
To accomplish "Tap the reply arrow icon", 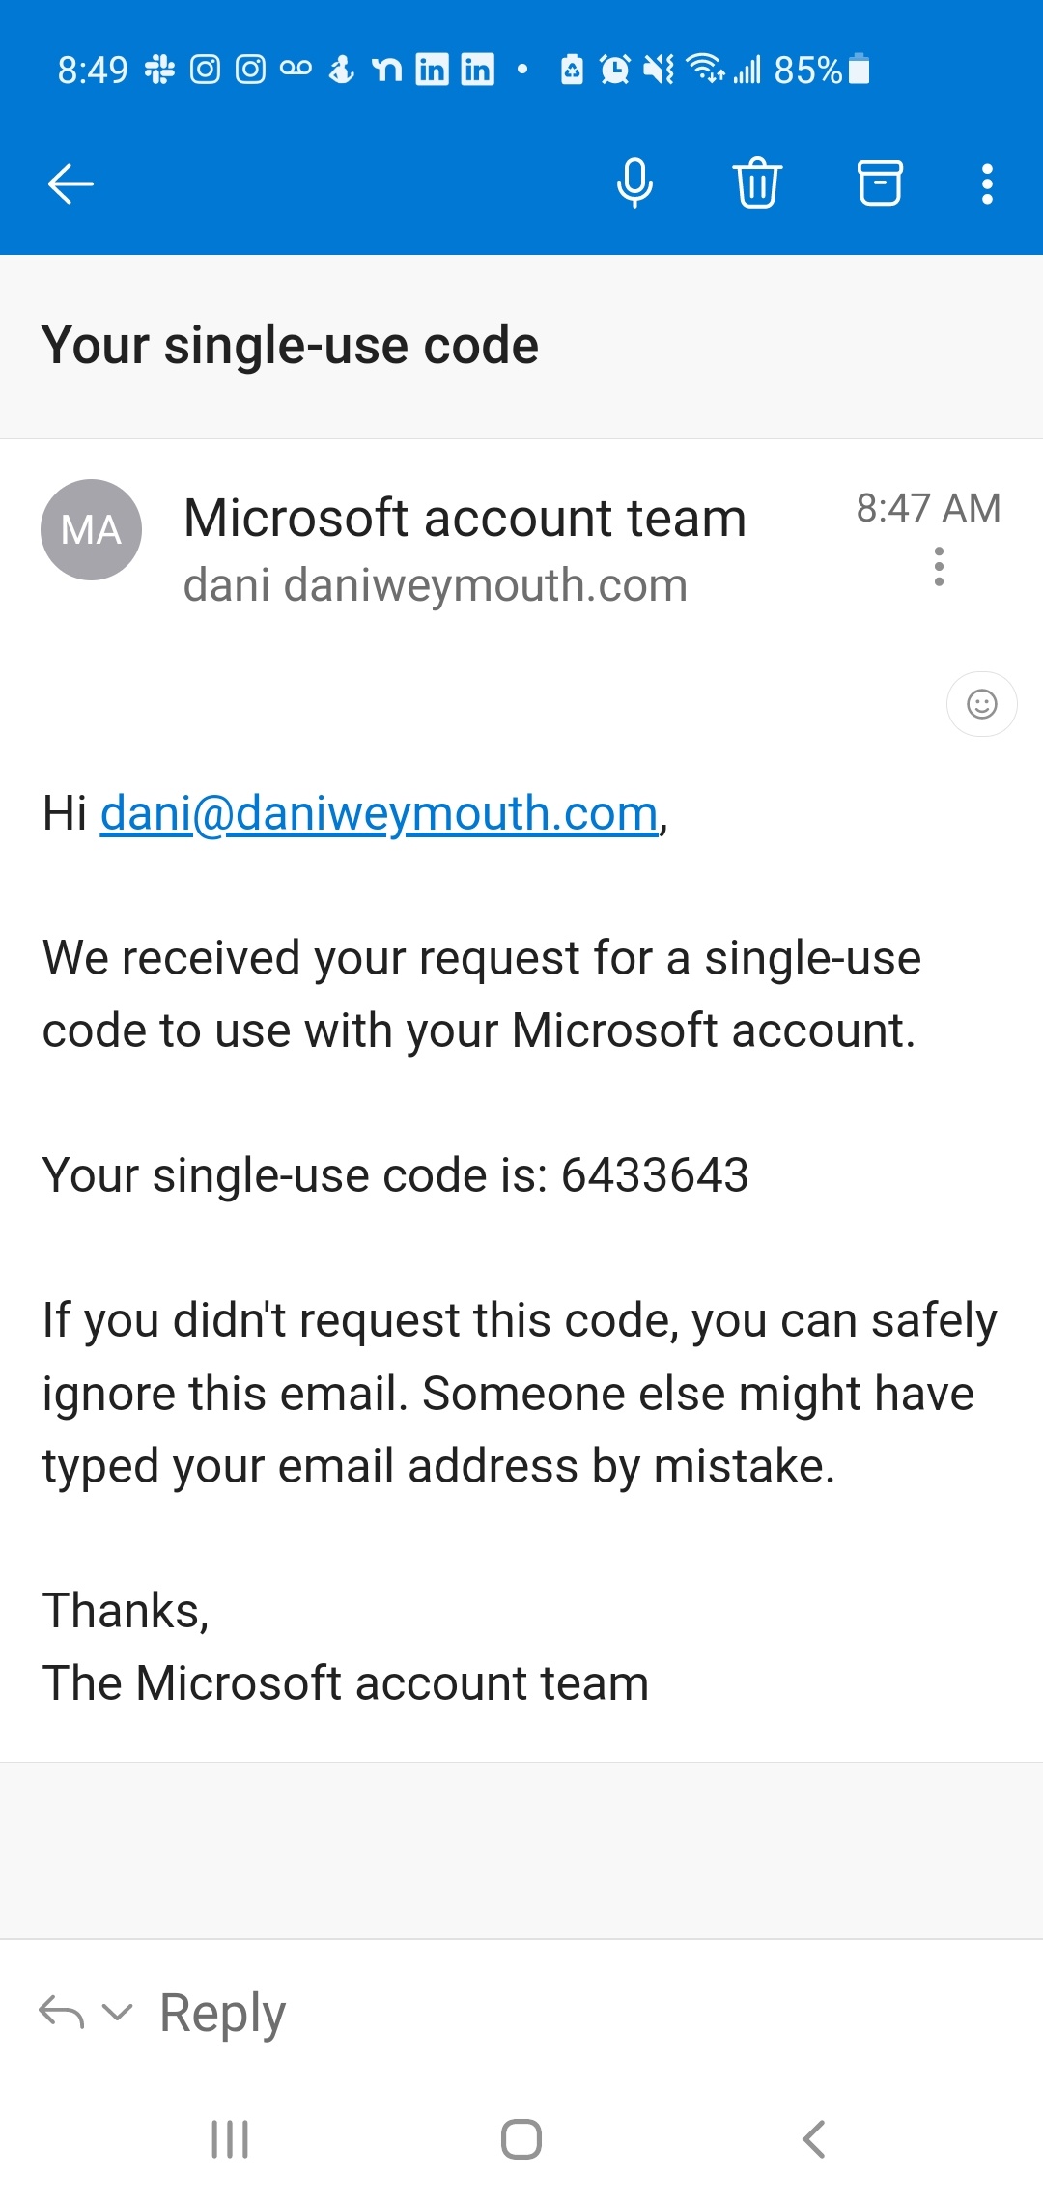I will tap(61, 2013).
